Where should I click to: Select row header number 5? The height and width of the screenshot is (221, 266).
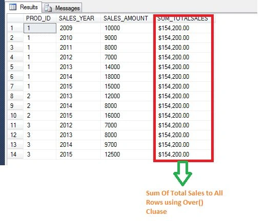coord(15,67)
